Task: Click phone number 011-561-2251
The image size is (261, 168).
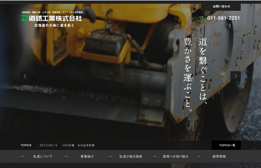Action: pyautogui.click(x=224, y=18)
